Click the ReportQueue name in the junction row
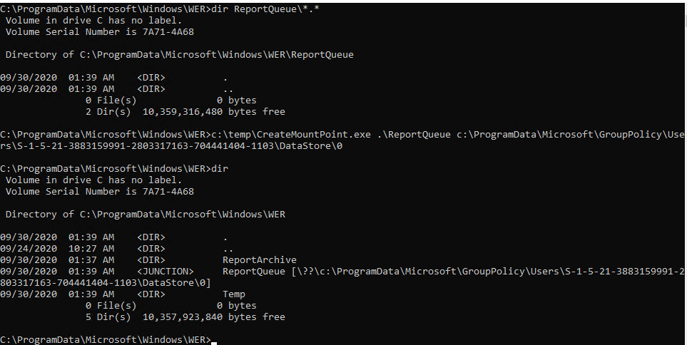This screenshot has height=345, width=687. pos(253,272)
